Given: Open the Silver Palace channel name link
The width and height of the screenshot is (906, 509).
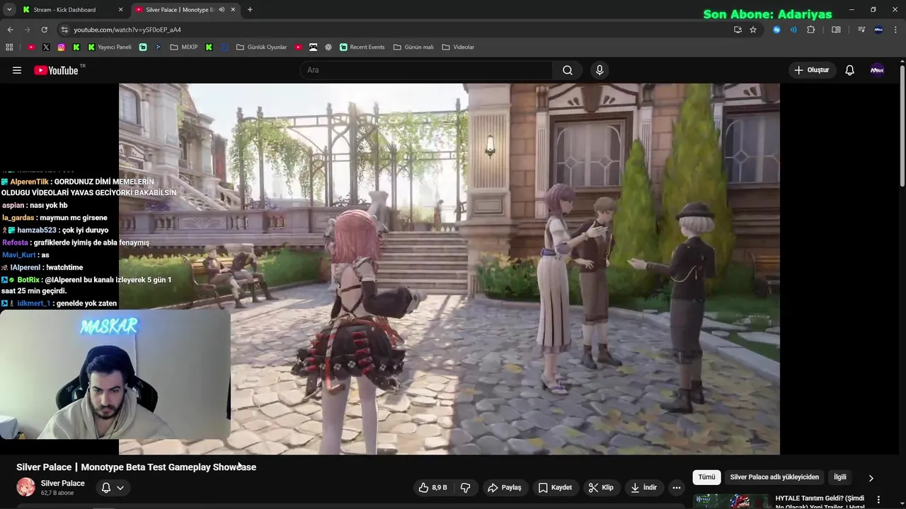Looking at the screenshot, I should (x=62, y=484).
